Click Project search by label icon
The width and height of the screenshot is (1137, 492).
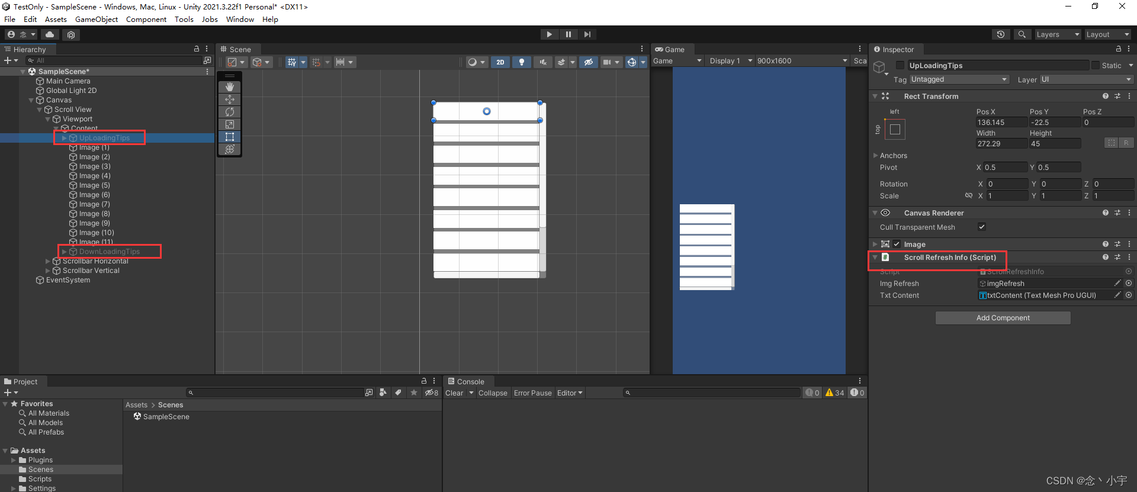coord(398,393)
